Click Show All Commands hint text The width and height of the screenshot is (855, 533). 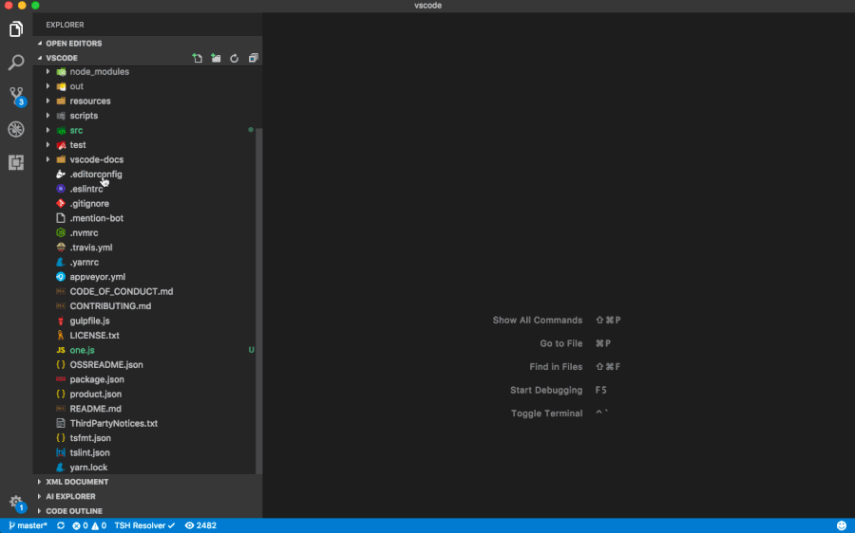[538, 321]
